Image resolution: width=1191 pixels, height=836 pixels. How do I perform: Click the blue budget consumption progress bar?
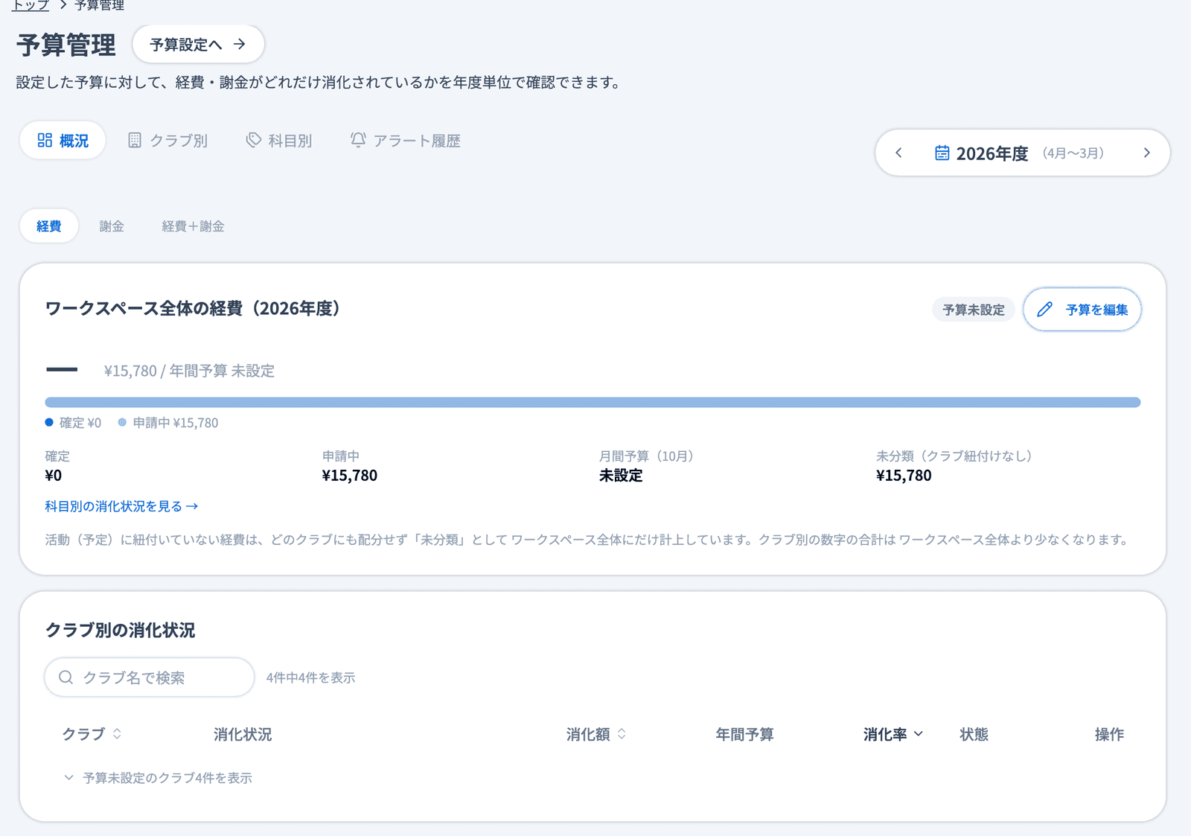coord(593,402)
